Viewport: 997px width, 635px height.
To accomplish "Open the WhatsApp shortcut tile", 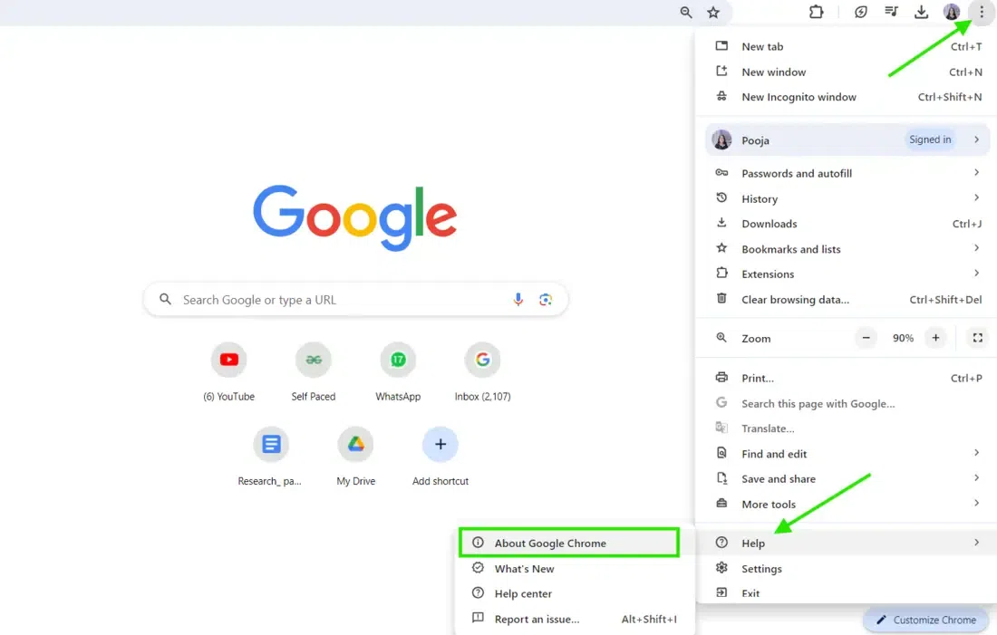I will point(398,372).
